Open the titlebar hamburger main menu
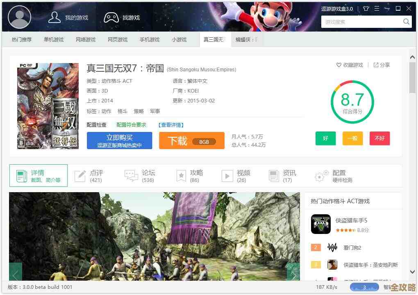Viewport: 418px width, 295px height. tap(377, 8)
